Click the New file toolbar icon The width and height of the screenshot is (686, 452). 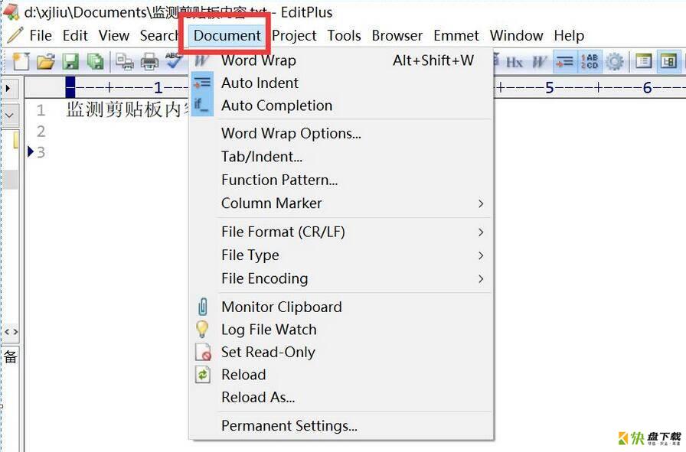click(21, 61)
